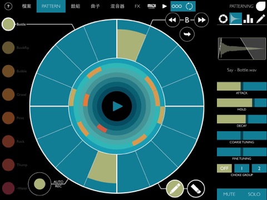Open the pencil edit panel at the top right
This screenshot has height=200, width=267.
point(260,19)
